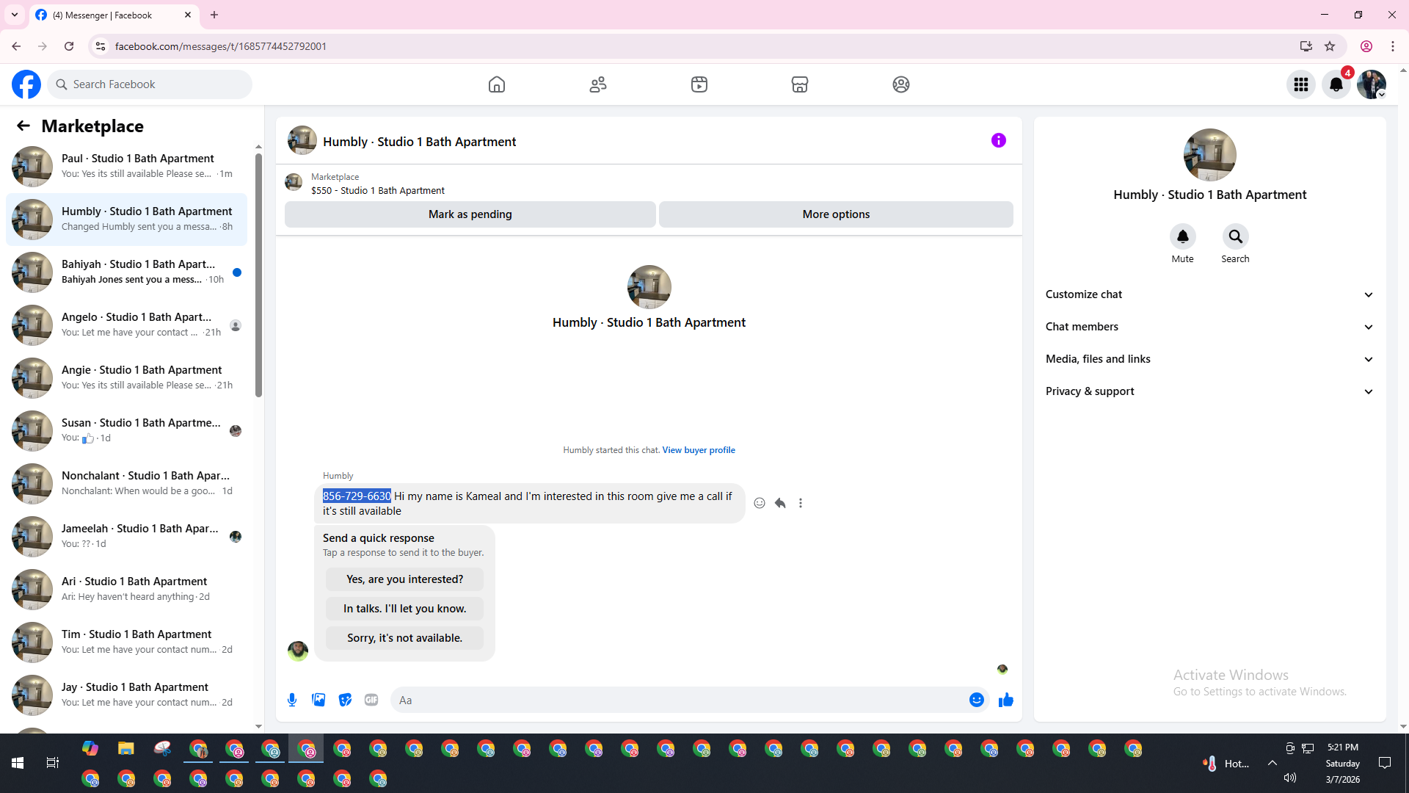This screenshot has width=1409, height=793.
Task: Expand Privacy & support section
Action: (1210, 391)
